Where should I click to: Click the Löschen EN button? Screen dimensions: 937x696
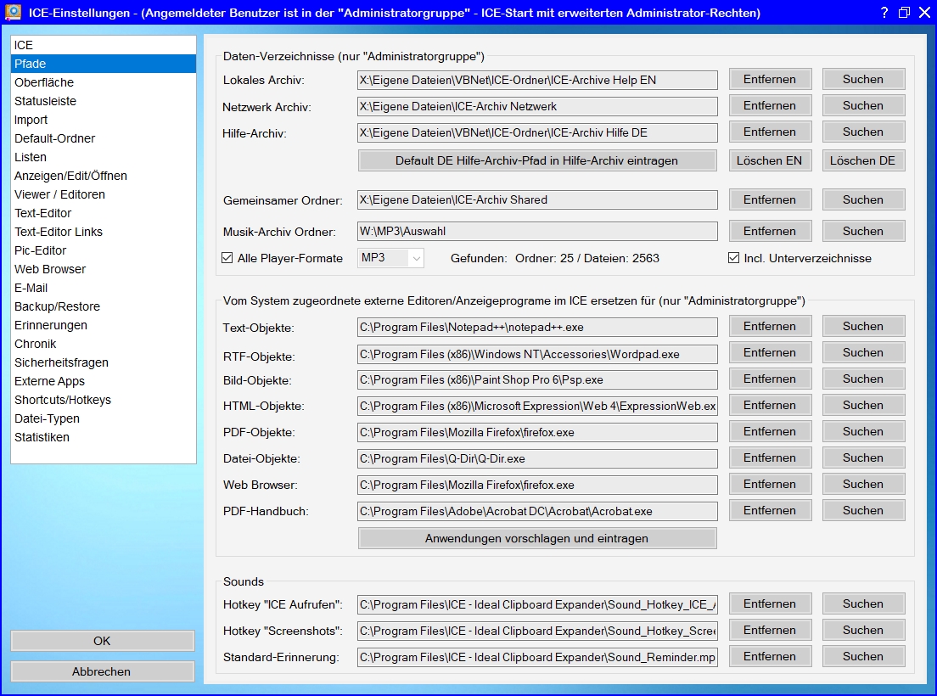point(770,160)
